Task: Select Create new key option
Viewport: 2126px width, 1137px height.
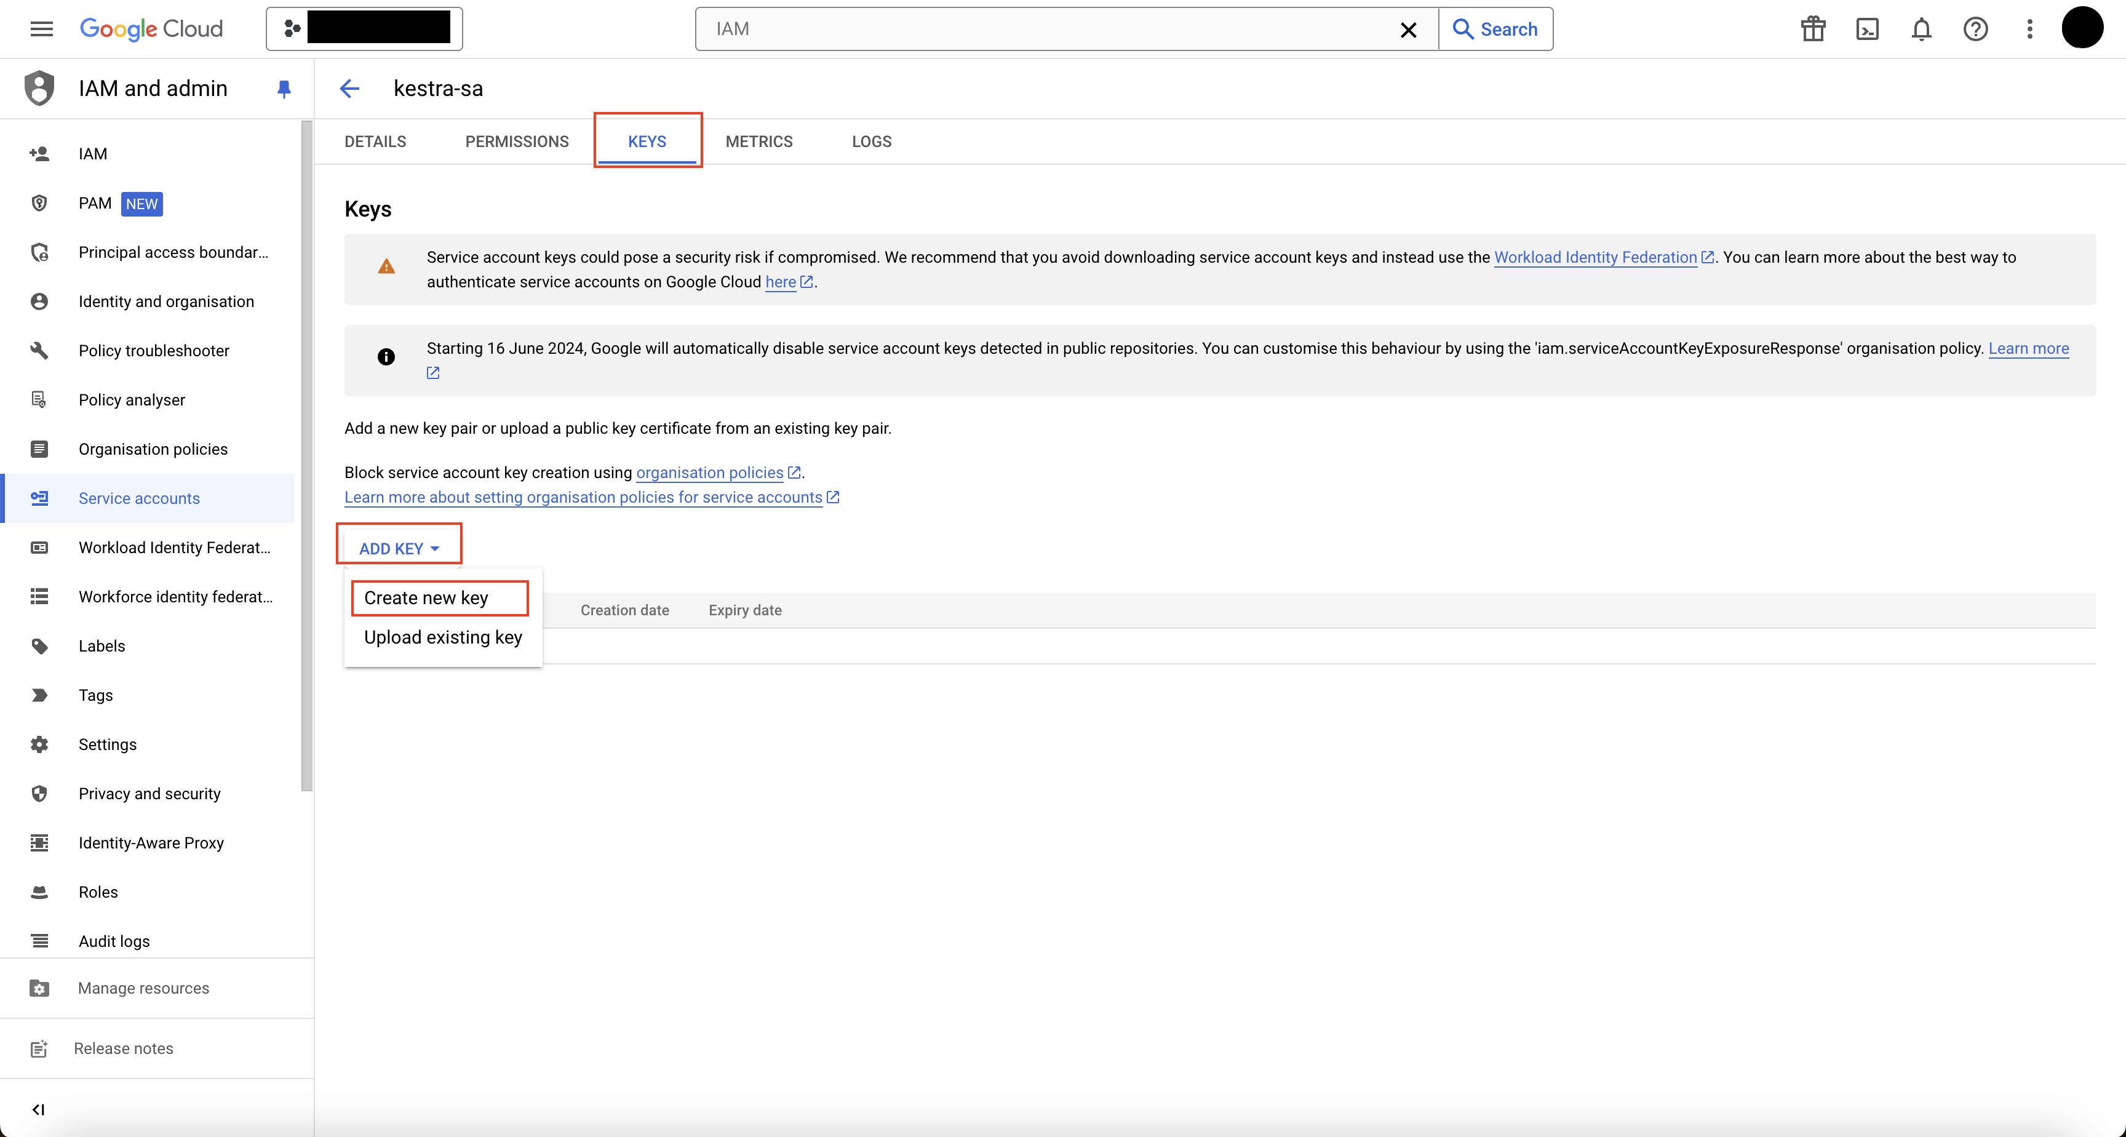Action: pos(426,598)
